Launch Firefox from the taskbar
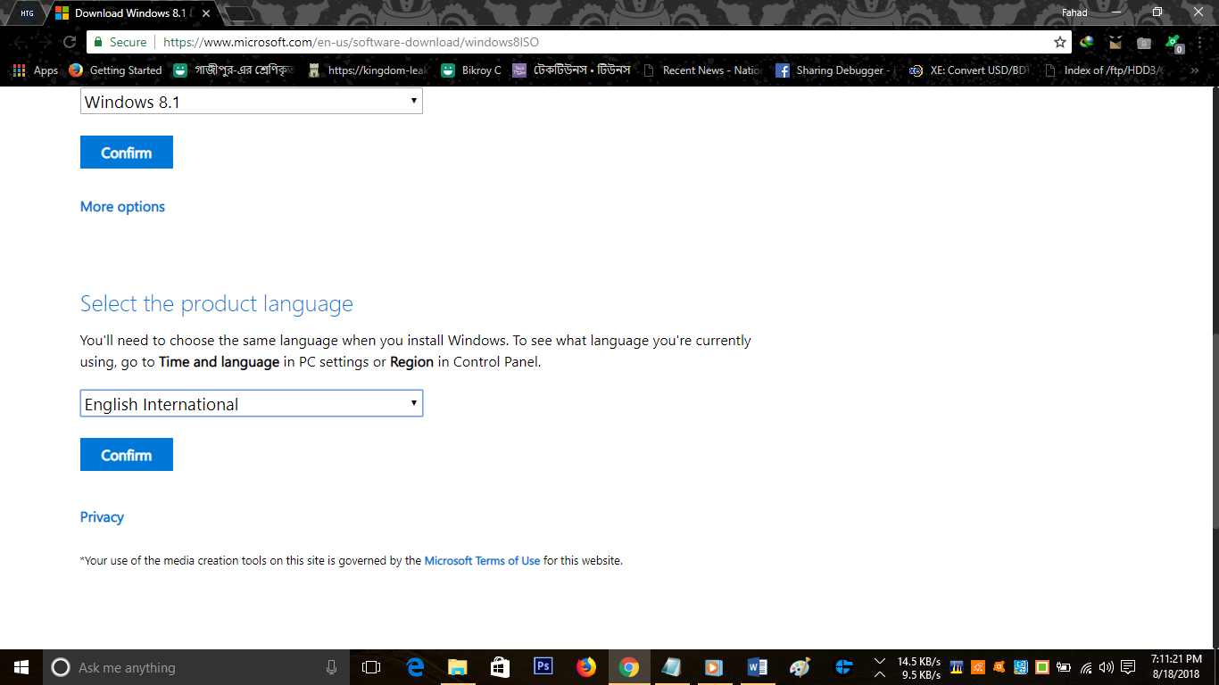The width and height of the screenshot is (1219, 685). (x=586, y=667)
